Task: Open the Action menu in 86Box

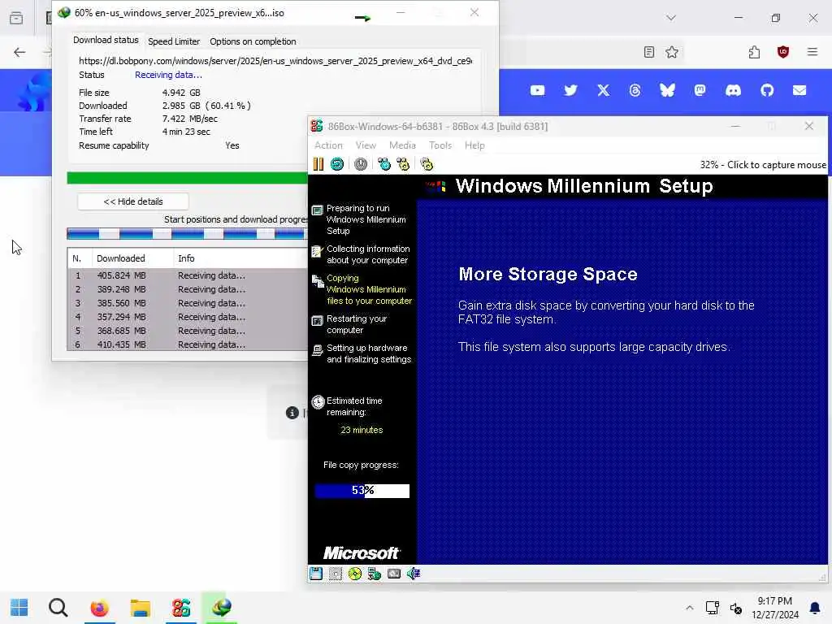Action: pos(328,145)
